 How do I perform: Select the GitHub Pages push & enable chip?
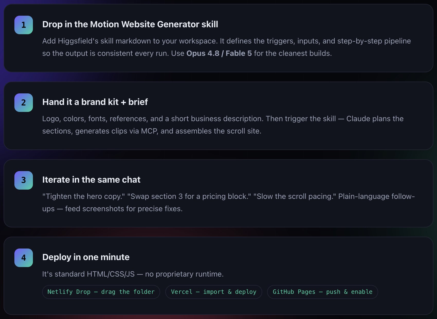(323, 292)
